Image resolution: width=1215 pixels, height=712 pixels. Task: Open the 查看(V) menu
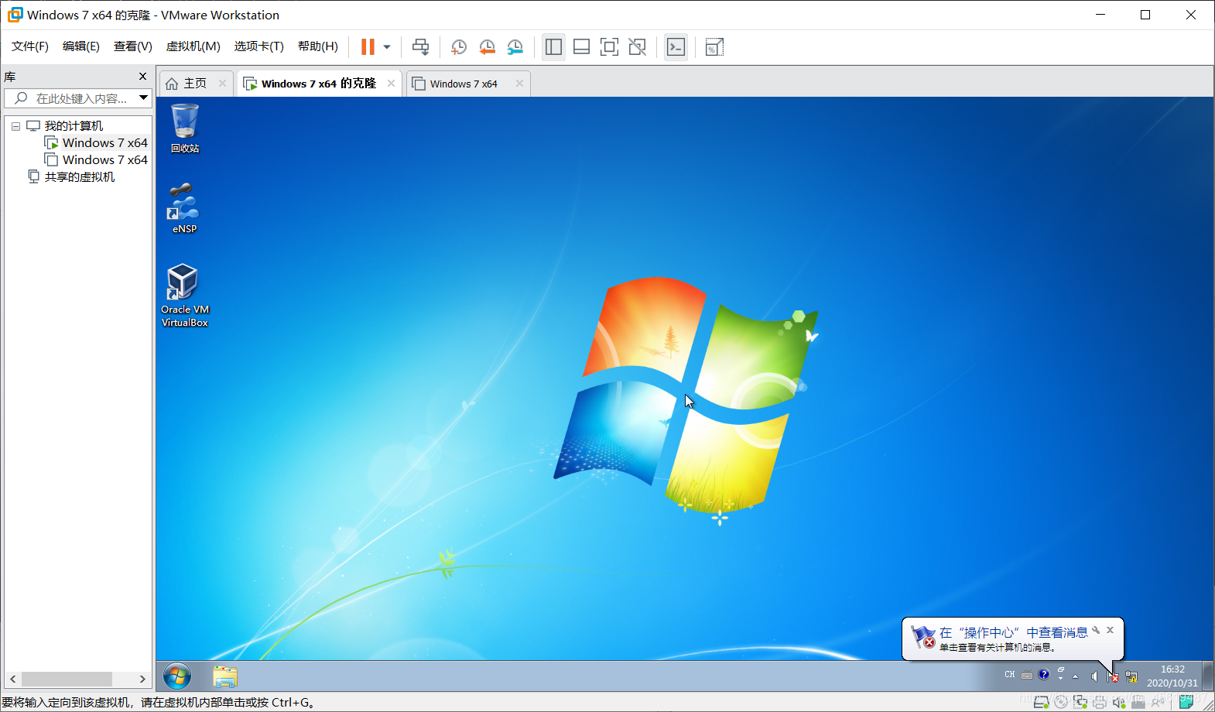point(133,46)
